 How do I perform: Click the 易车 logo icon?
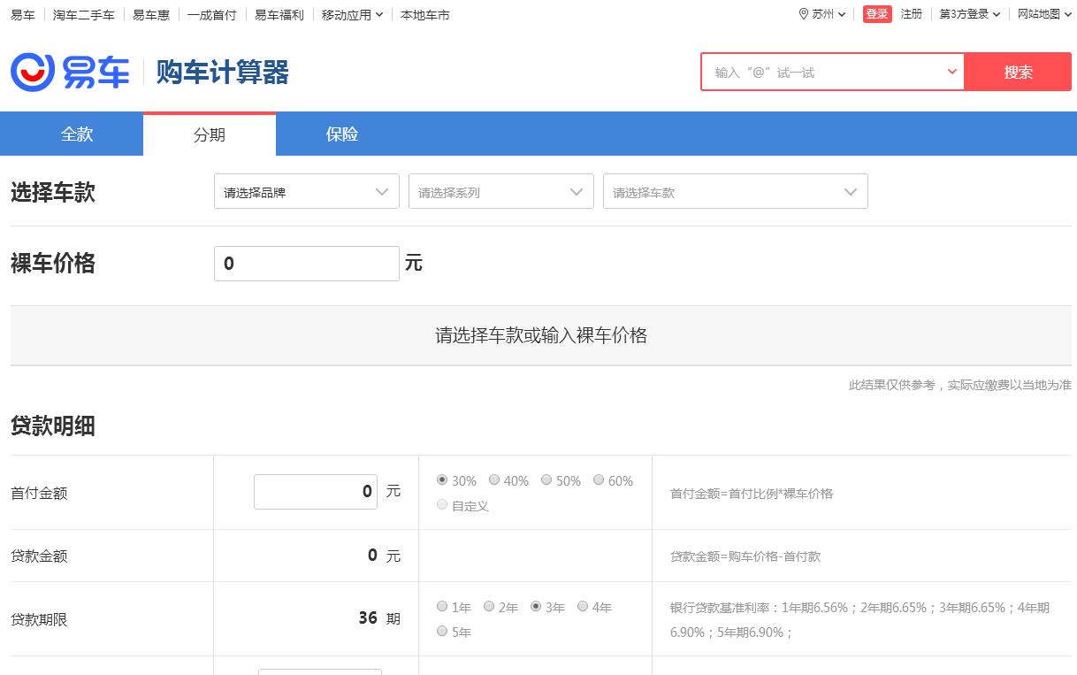[x=33, y=72]
